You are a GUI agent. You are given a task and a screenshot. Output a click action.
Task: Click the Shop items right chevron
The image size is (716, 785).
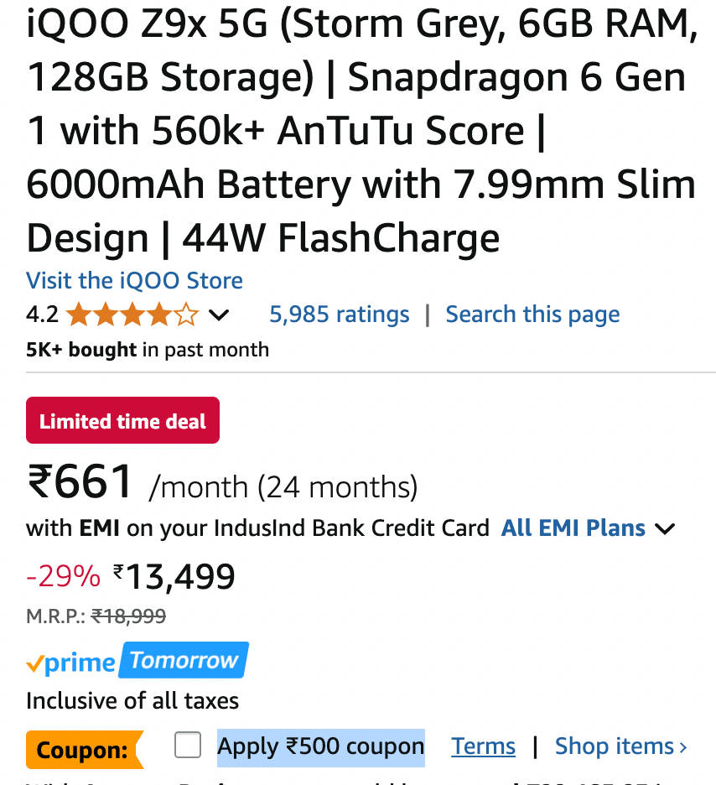683,747
